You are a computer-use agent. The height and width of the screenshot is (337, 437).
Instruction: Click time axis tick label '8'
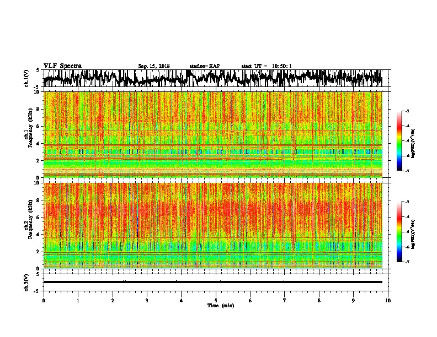319,301
